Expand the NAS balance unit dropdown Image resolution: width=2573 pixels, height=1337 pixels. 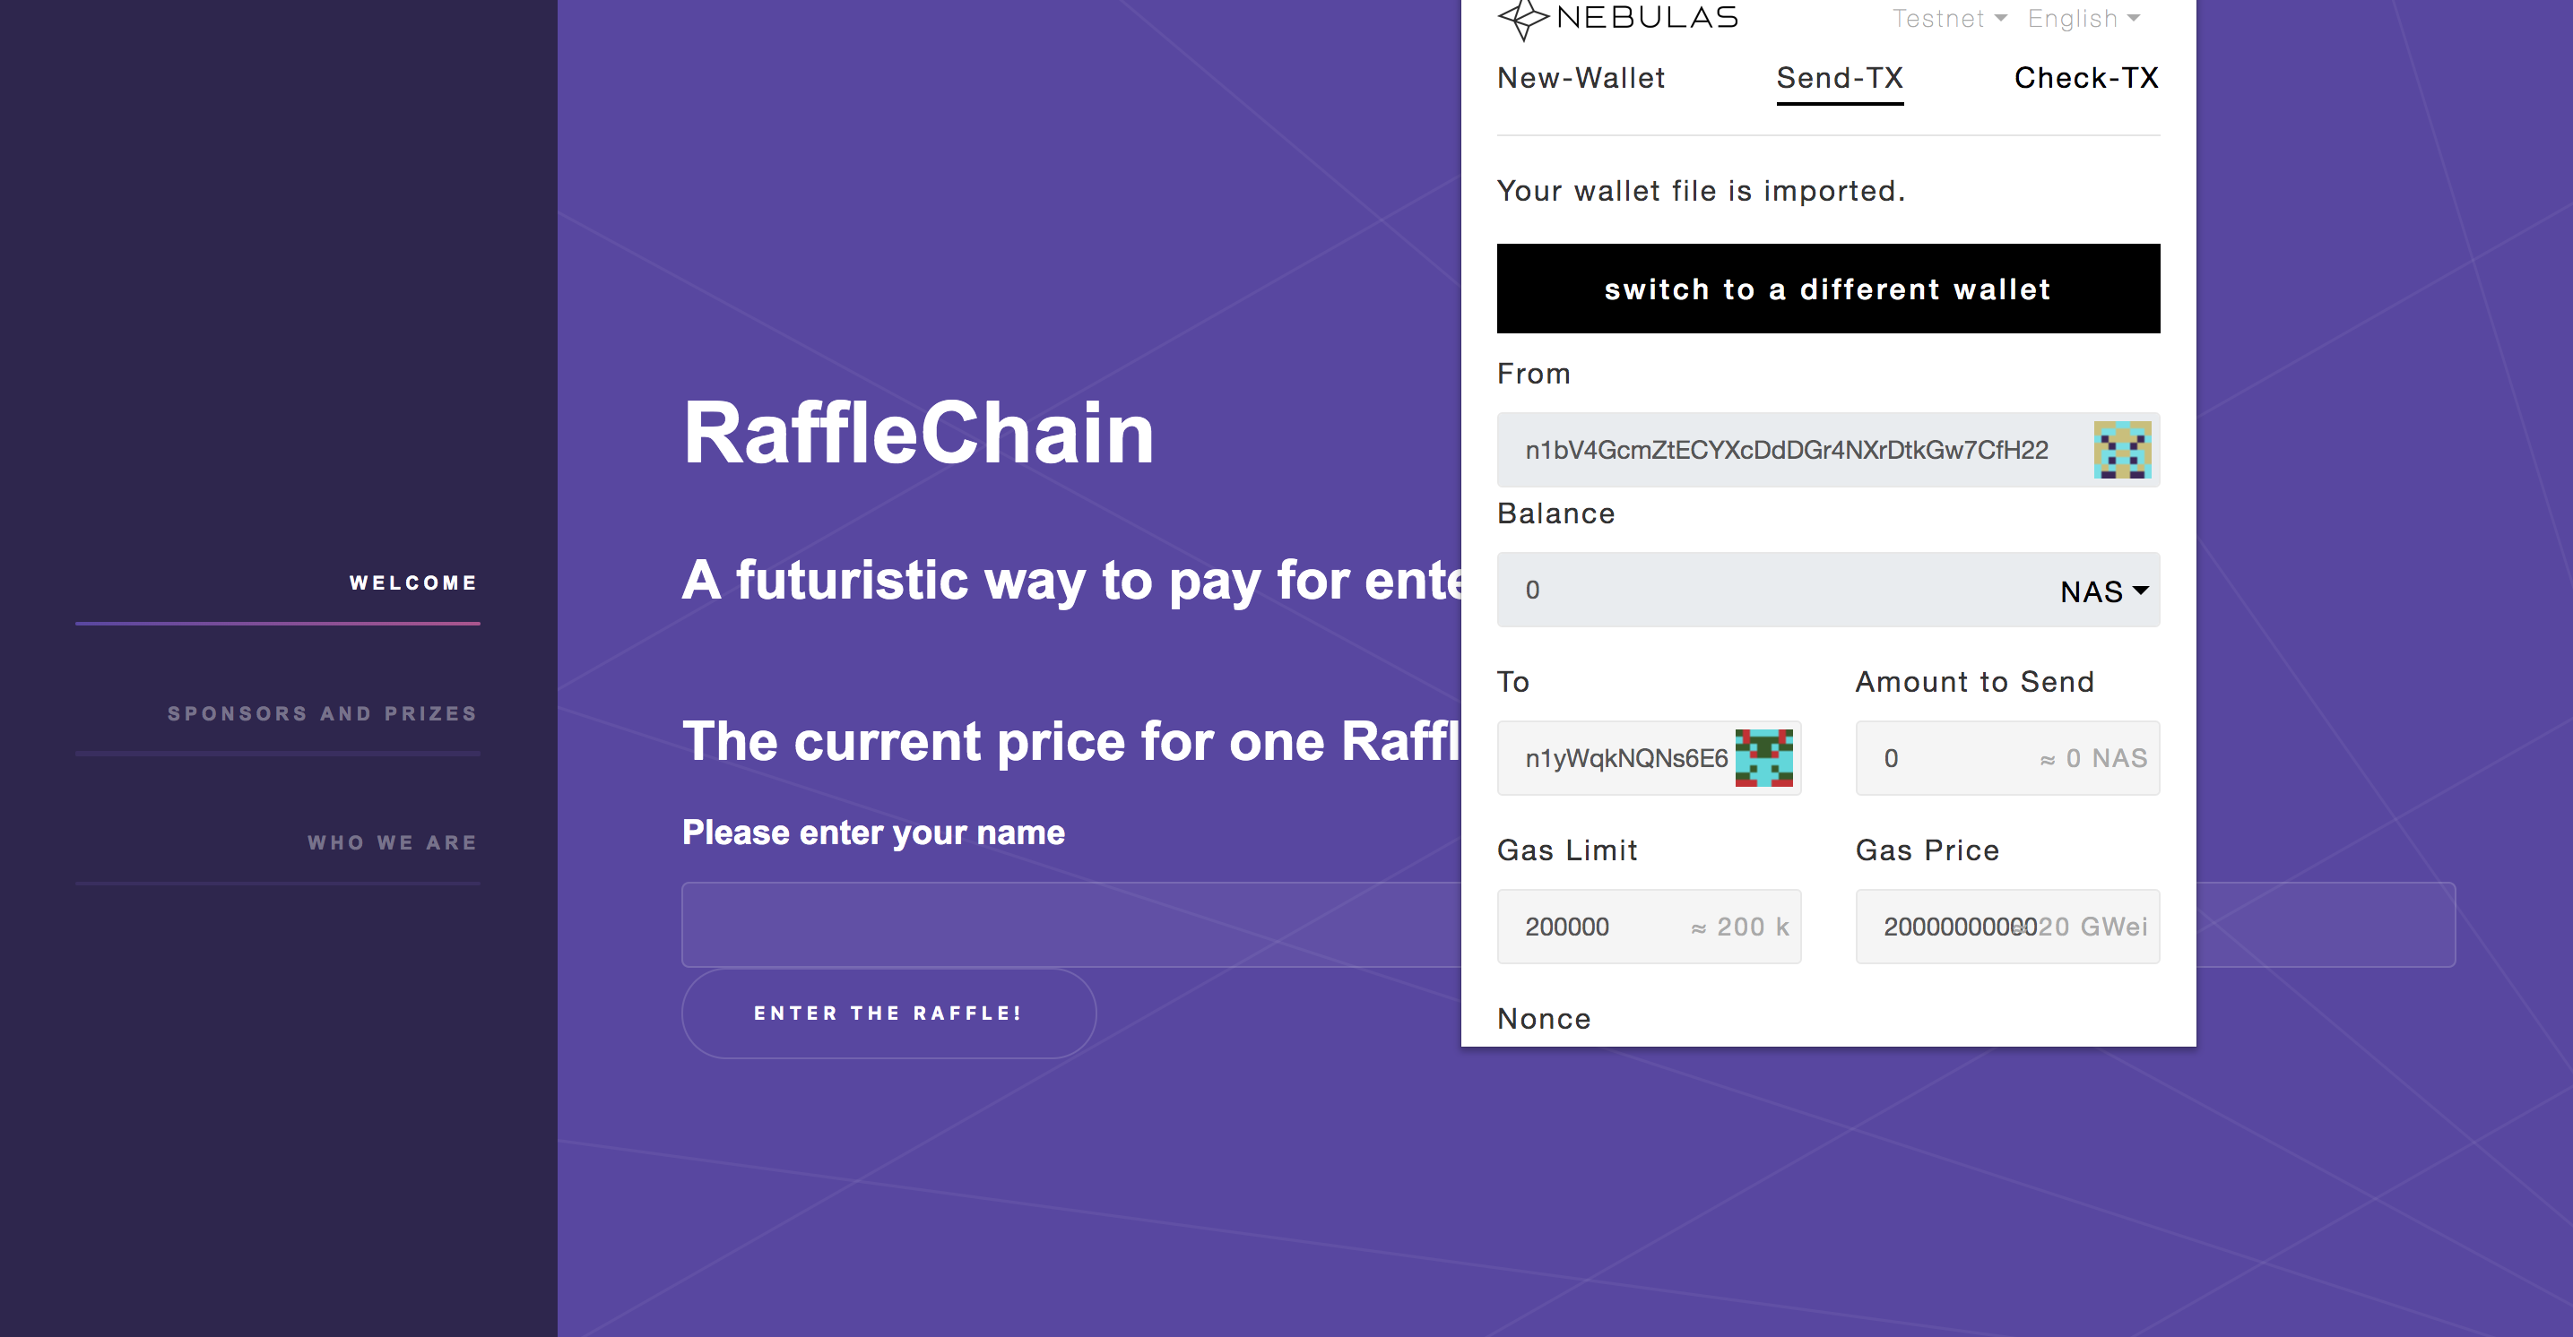2103,591
